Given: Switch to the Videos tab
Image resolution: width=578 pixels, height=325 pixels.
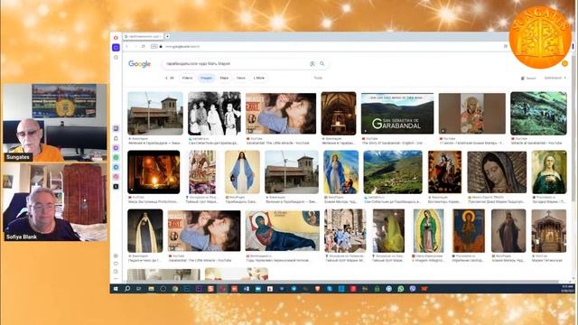Looking at the screenshot, I should pyautogui.click(x=187, y=78).
